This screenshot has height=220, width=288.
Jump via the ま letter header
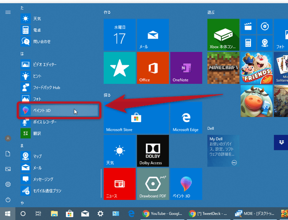click(x=22, y=145)
